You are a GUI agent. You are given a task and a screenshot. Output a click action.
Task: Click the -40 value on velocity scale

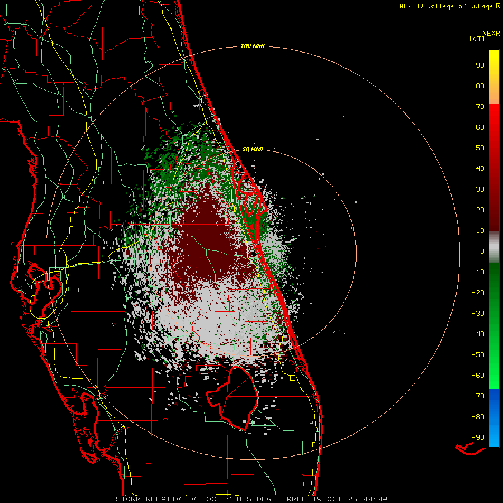pyautogui.click(x=478, y=334)
